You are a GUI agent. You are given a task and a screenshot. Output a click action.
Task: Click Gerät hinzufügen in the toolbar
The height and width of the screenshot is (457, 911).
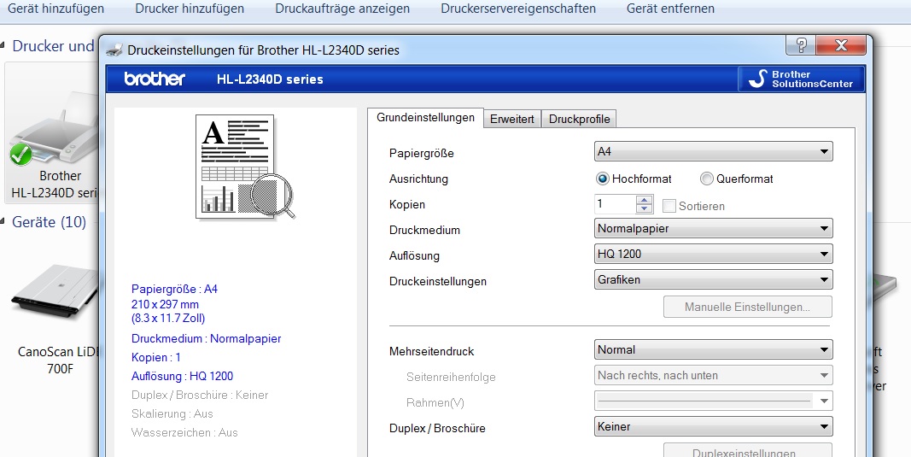55,9
